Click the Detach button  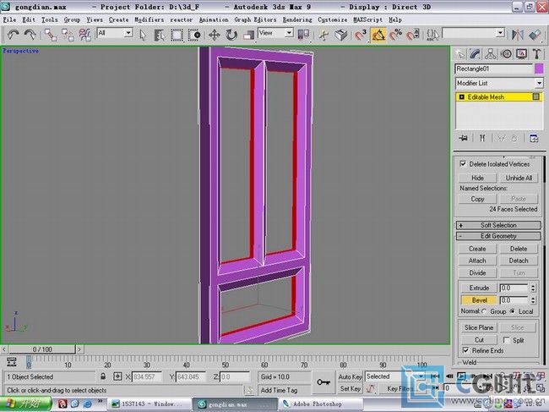pos(519,261)
